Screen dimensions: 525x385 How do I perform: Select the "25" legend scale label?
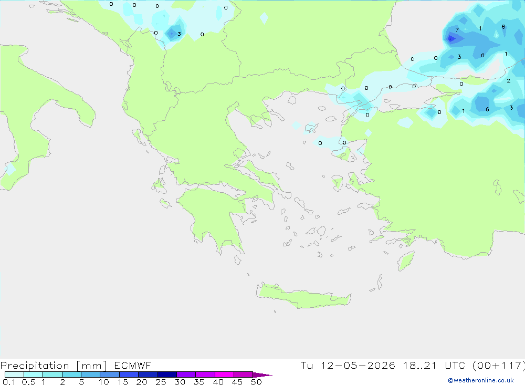pyautogui.click(x=161, y=382)
